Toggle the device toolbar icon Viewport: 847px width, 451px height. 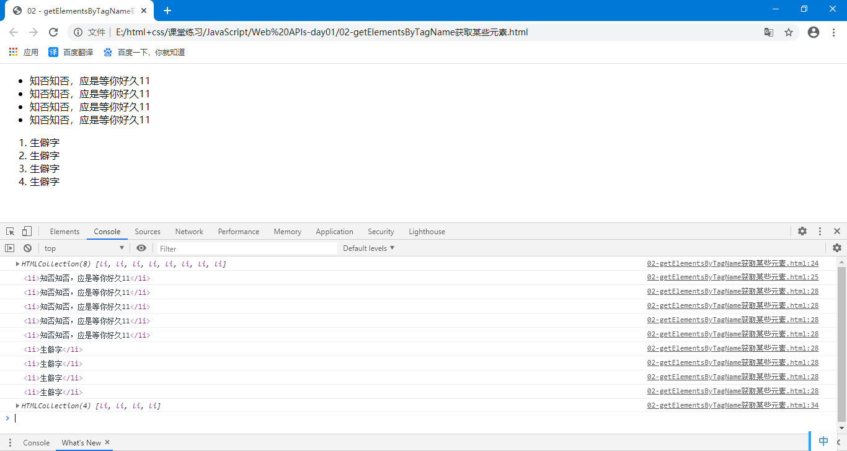point(27,231)
